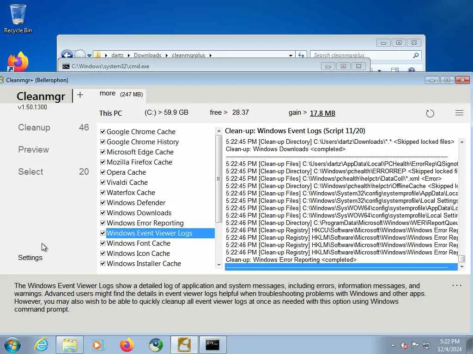473x354 pixels.
Task: Disable Opera Cache checkbox
Action: point(103,172)
